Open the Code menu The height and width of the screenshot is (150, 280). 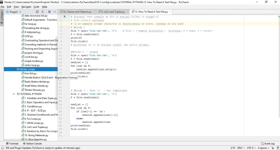coord(36,7)
